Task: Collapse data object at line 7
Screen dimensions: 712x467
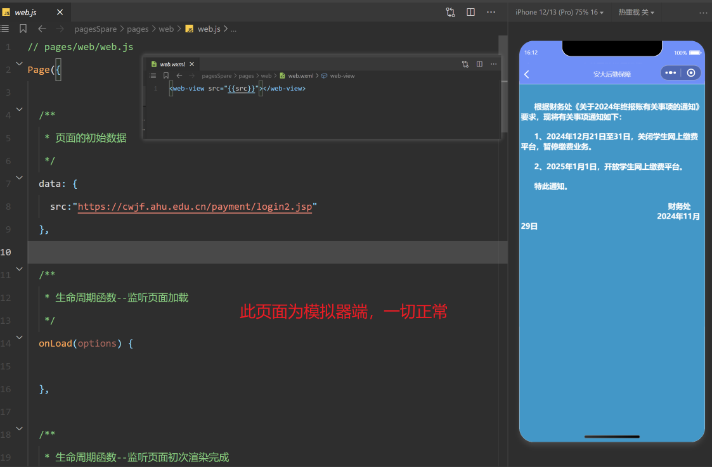Action: coord(20,177)
